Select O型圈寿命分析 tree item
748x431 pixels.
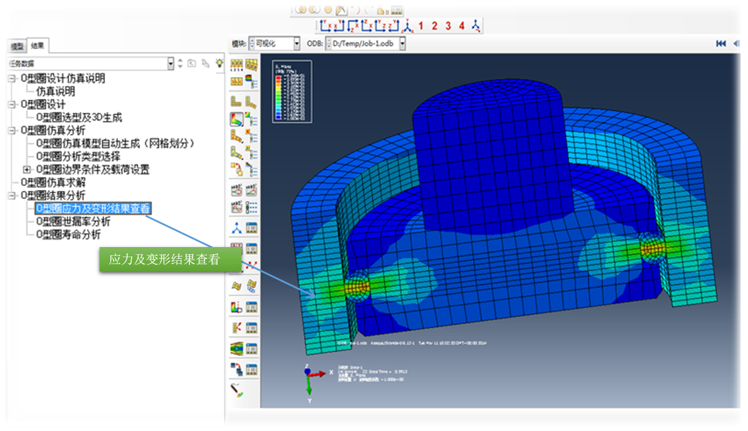[x=68, y=235]
